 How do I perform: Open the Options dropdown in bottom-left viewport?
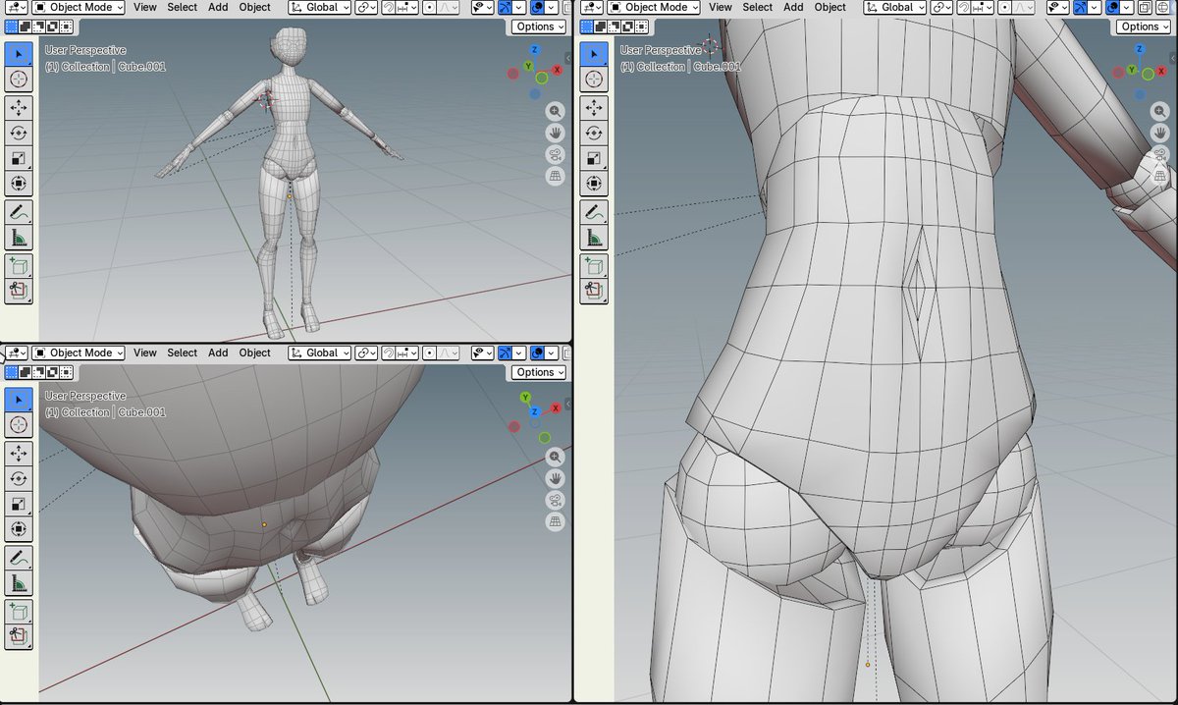point(539,372)
